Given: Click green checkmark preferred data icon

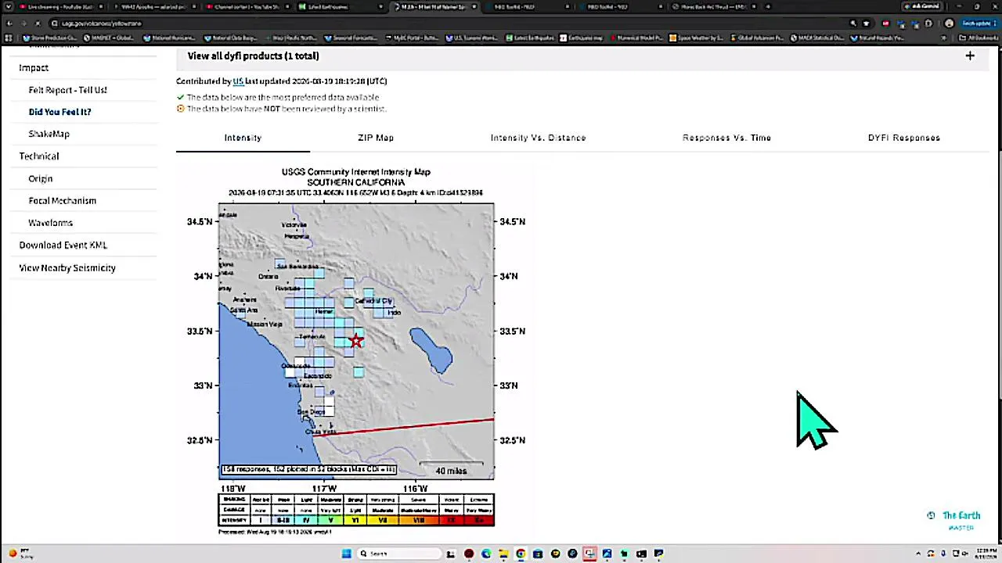Looking at the screenshot, I should point(180,98).
